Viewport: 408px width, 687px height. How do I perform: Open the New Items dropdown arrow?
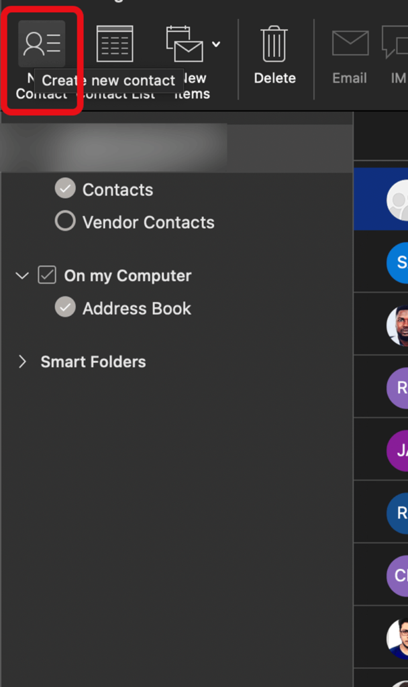(x=216, y=44)
